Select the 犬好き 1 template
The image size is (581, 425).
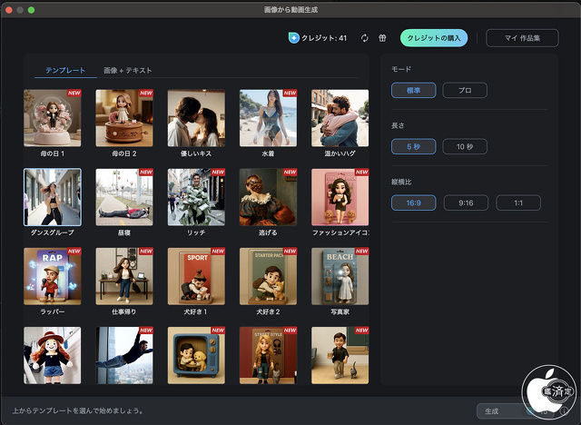(x=196, y=276)
